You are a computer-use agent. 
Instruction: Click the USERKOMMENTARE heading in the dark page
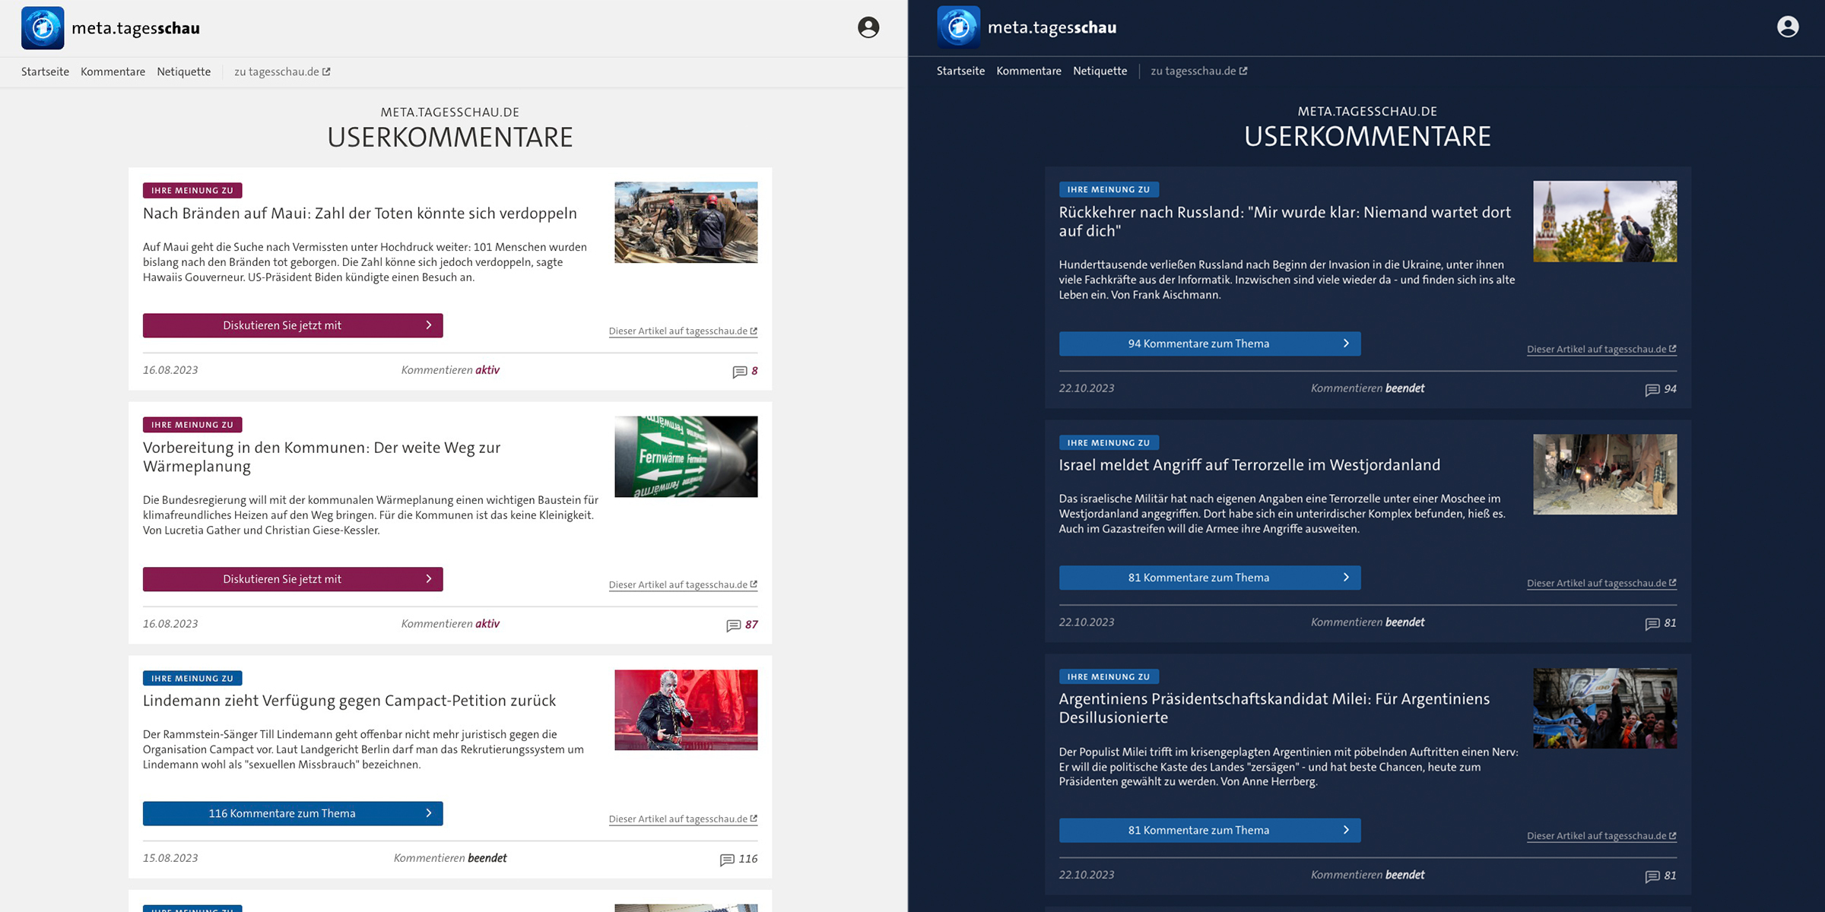pyautogui.click(x=1367, y=137)
